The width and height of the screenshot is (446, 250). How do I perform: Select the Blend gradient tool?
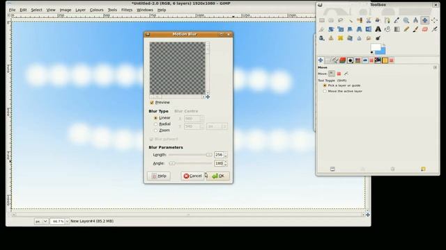pyautogui.click(x=397, y=29)
